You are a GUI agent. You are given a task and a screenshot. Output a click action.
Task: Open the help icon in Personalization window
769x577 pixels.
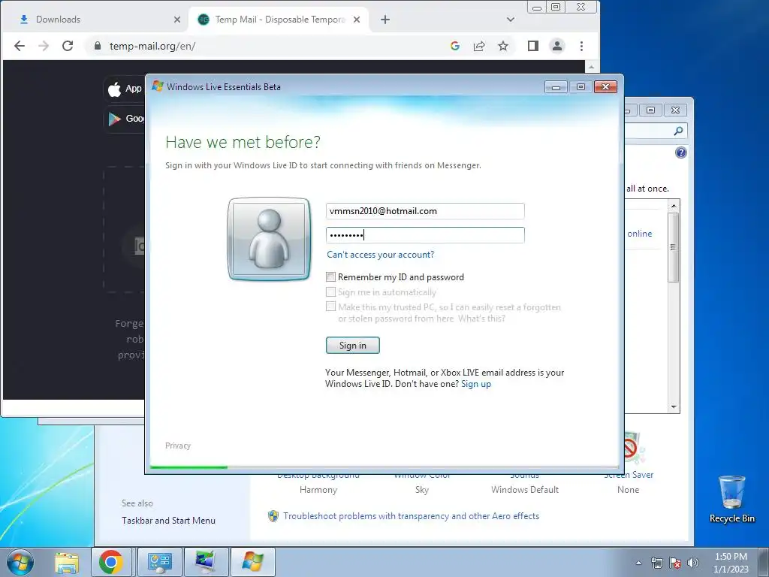coord(680,153)
